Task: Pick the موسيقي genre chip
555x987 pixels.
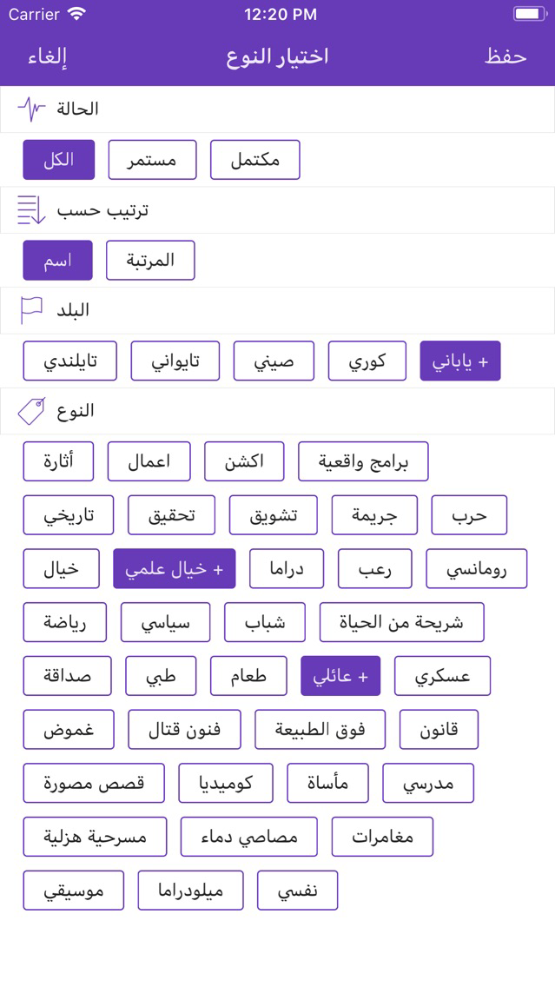Action: pos(74,890)
